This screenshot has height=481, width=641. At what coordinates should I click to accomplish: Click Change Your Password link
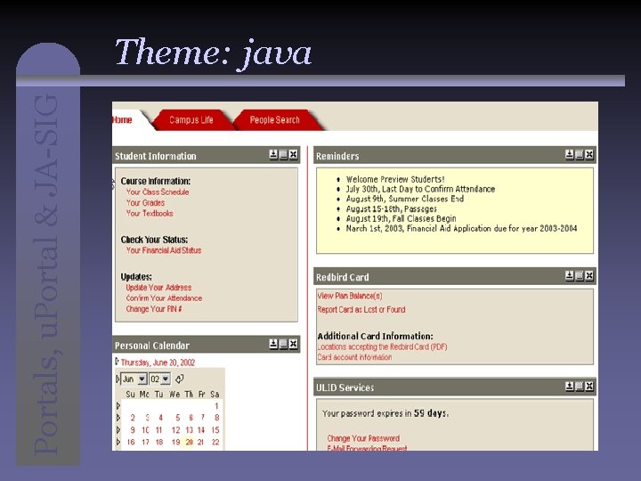(363, 438)
